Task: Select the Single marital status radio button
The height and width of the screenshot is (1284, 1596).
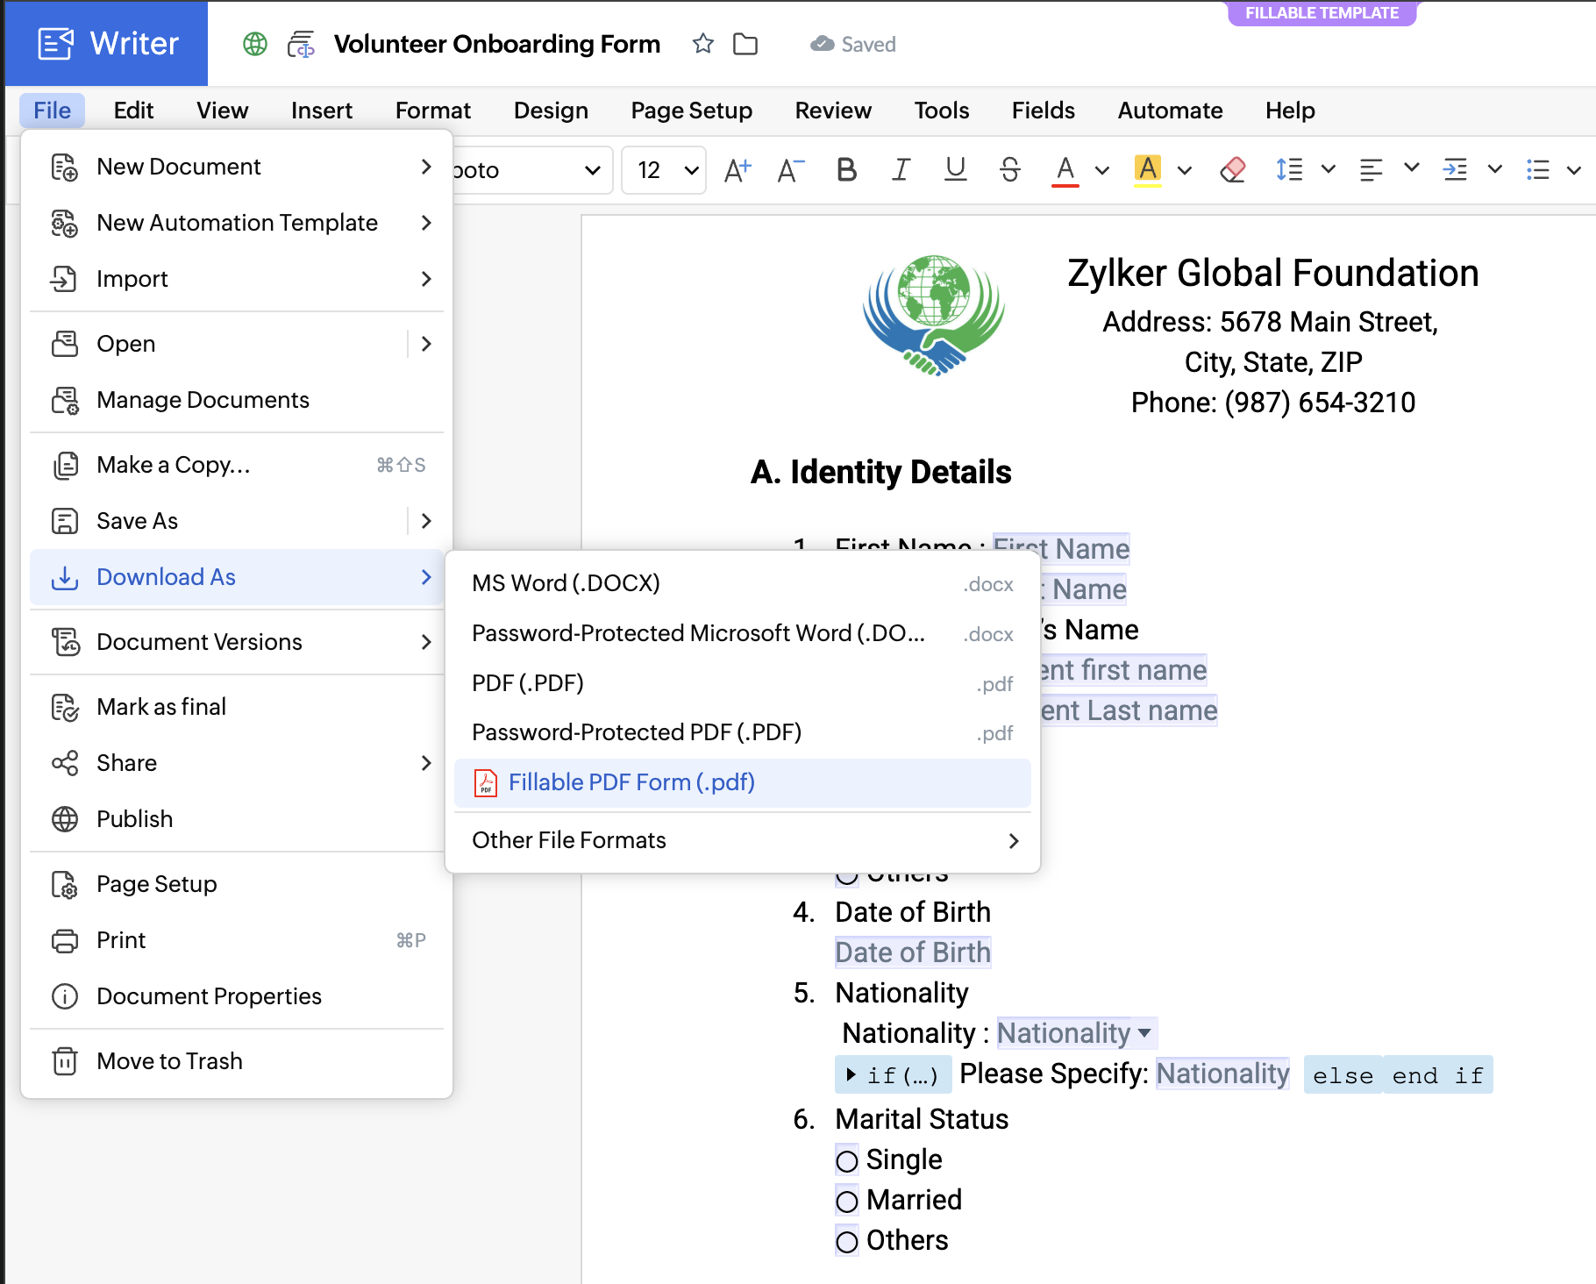Action: coord(847,1161)
